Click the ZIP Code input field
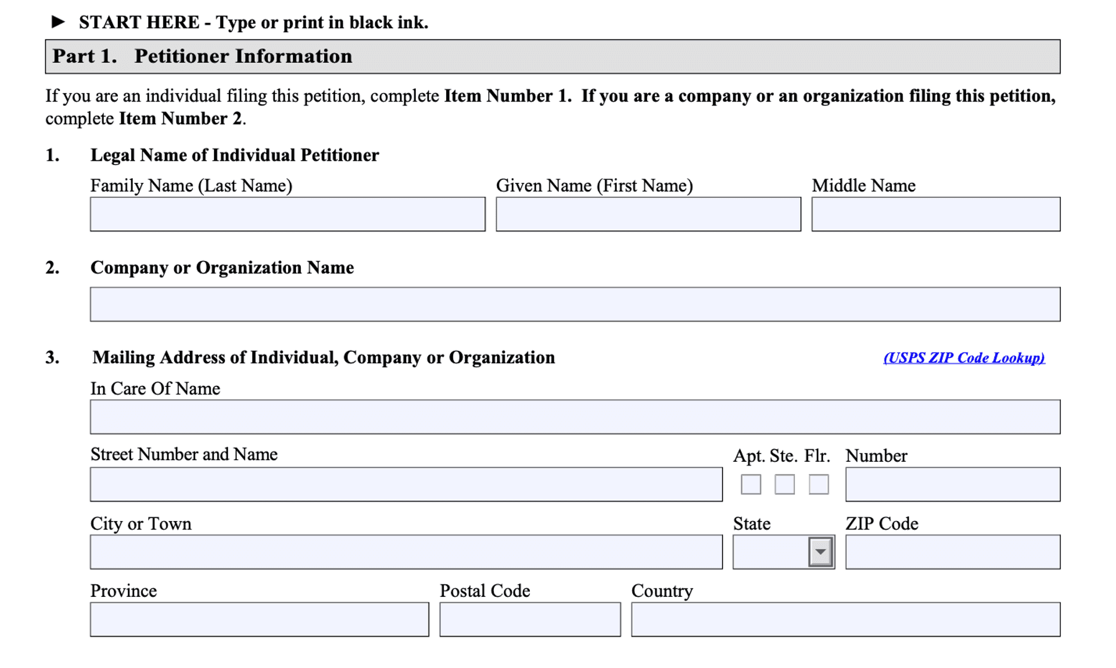 (x=953, y=552)
